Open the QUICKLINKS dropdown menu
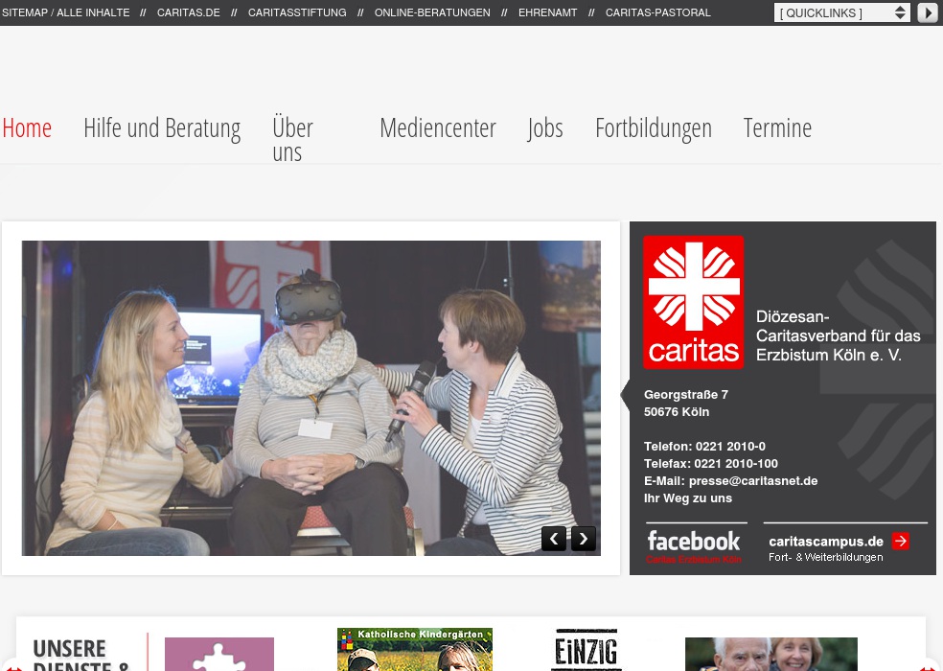This screenshot has height=671, width=943. pos(836,12)
